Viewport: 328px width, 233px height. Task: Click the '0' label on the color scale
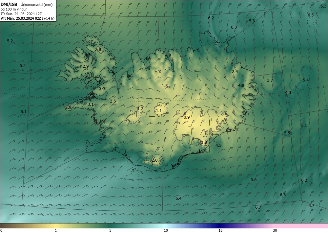coord(1,230)
